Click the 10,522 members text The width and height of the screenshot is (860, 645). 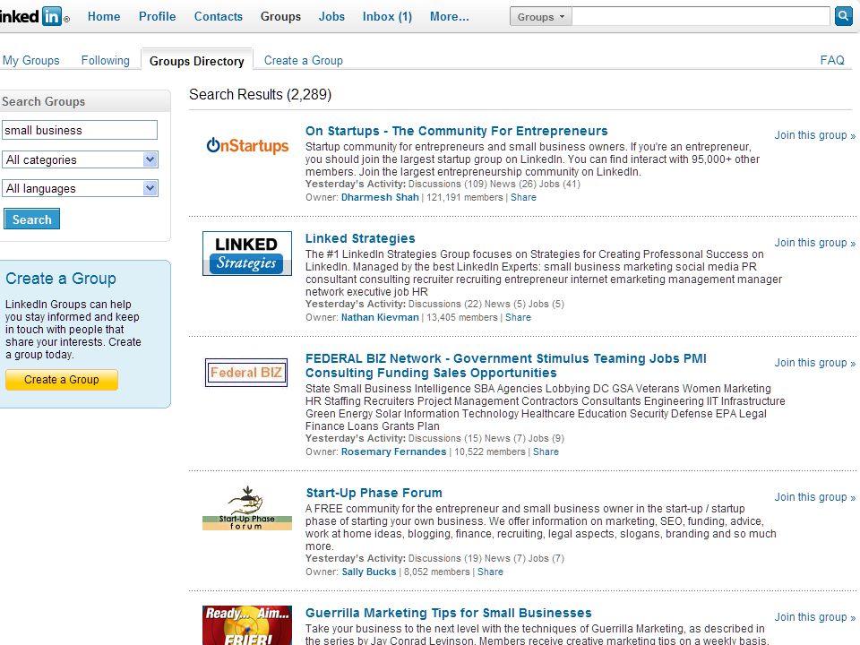tap(490, 451)
